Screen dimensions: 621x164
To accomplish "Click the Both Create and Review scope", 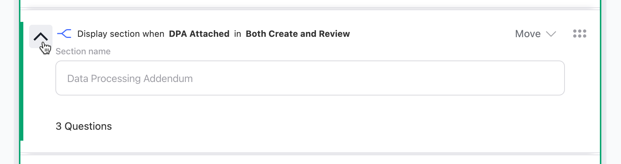I will (x=298, y=34).
